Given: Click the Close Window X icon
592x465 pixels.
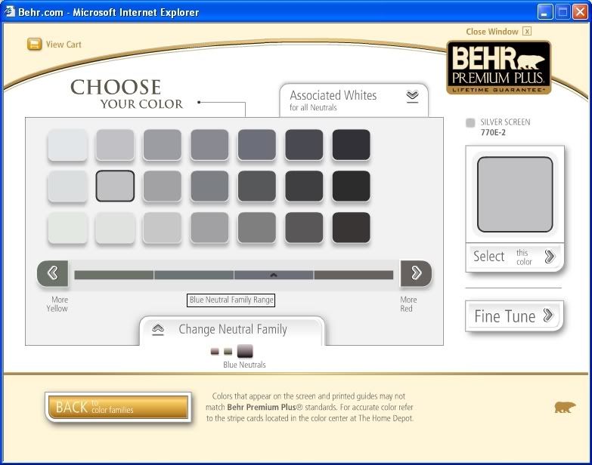Looking at the screenshot, I should (x=527, y=32).
